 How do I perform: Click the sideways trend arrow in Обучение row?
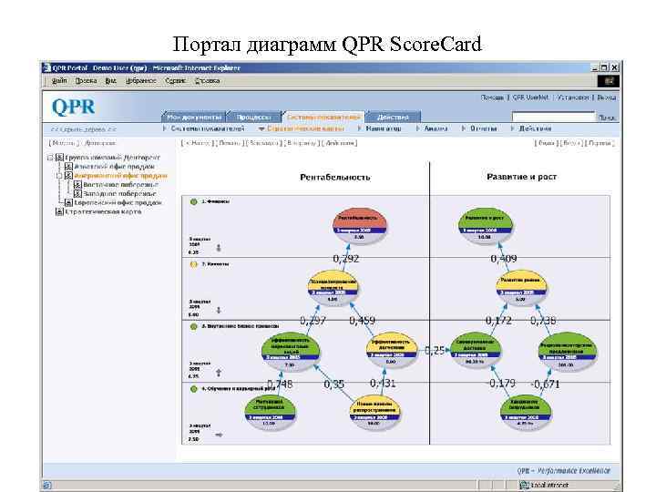[x=219, y=435]
